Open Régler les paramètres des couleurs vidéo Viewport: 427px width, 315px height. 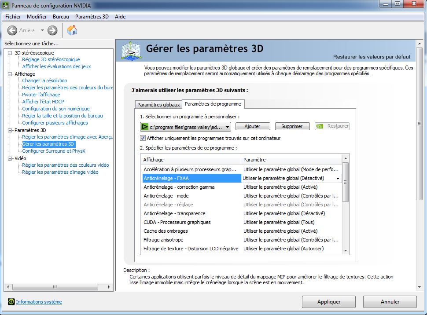coord(65,165)
